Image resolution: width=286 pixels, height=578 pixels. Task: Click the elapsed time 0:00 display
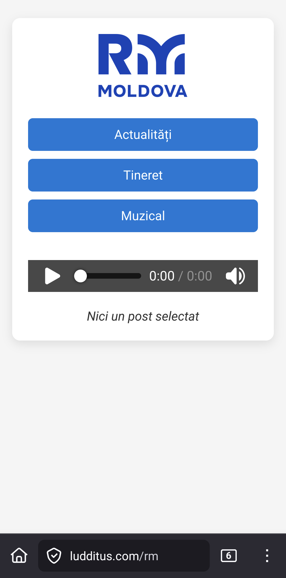pos(162,276)
